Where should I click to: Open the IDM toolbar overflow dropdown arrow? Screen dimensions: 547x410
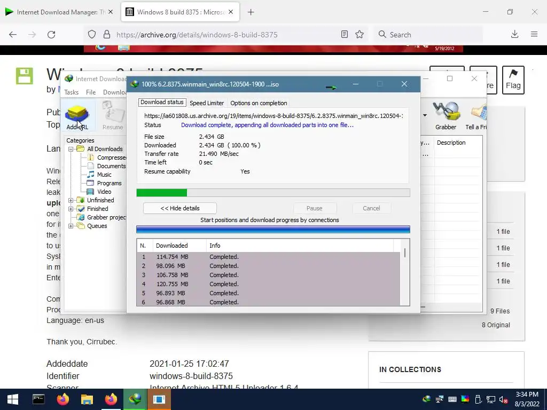tap(425, 115)
